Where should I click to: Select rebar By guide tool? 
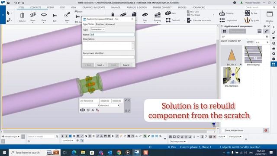[x=251, y=20]
